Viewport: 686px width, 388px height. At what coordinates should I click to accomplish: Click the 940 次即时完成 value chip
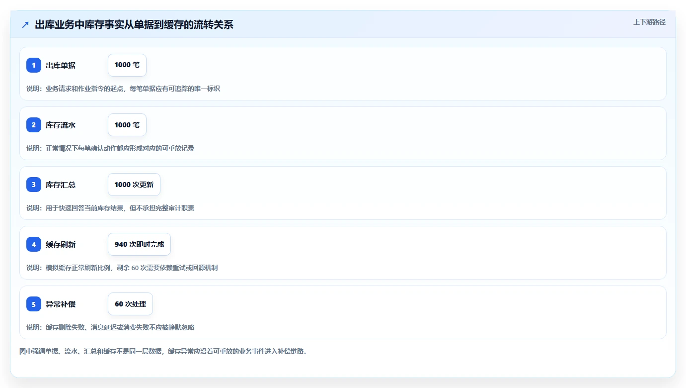[x=139, y=244]
